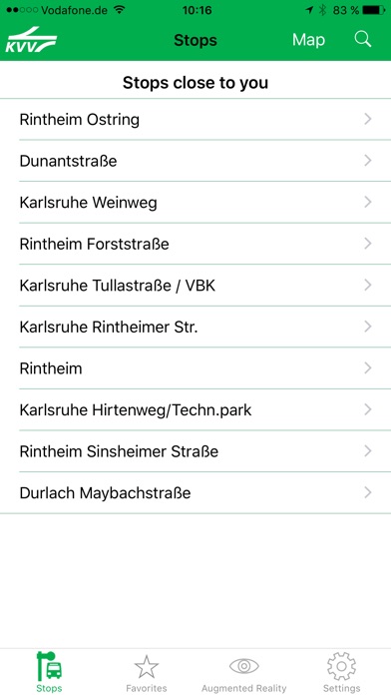The image size is (391, 695).
Task: Tap the KVV logo icon
Action: tap(31, 40)
